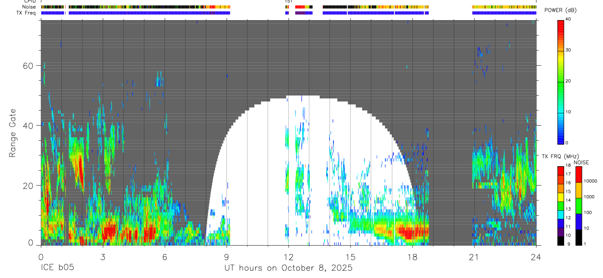Viewport: 603px width, 278px height.
Task: Pick the red swatch above 10000 noise
Action: pyautogui.click(x=578, y=174)
